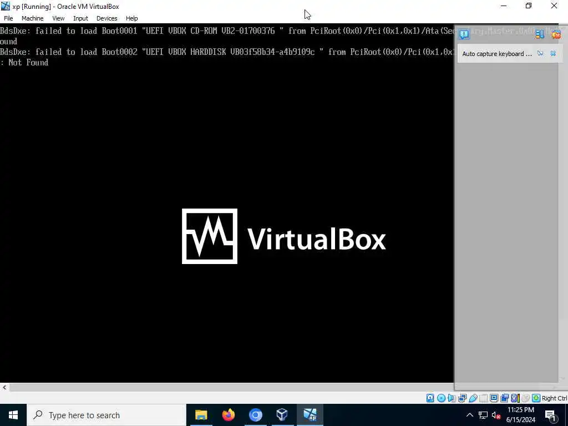Screen dimensions: 568x426
Task: Click the xp VM taskbar button
Action: pos(310,415)
